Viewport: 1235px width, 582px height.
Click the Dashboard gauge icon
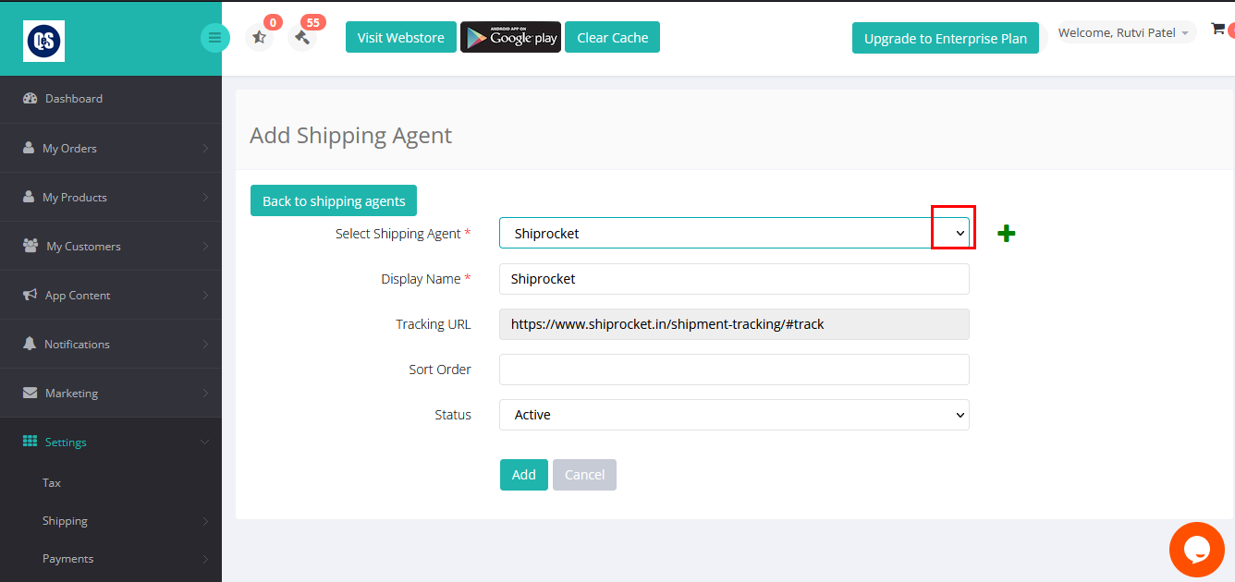[x=30, y=99]
